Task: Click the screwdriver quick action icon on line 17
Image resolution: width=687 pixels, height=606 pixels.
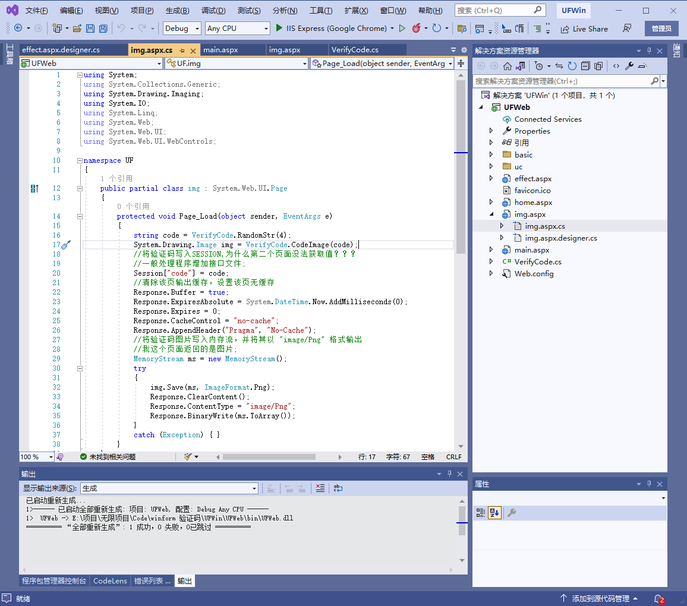Action: pyautogui.click(x=66, y=245)
